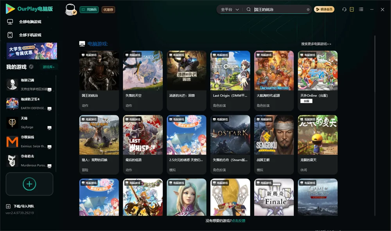Open the elf girl portrait game card

(x=187, y=197)
